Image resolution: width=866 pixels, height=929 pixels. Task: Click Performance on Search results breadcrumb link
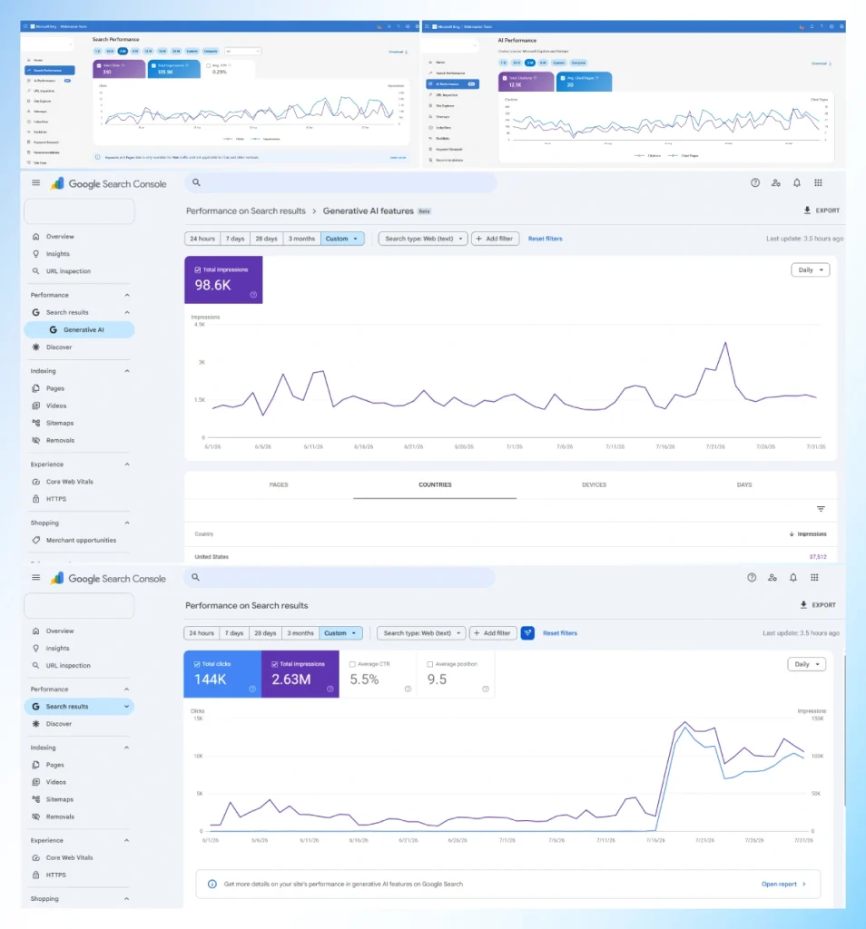point(245,210)
